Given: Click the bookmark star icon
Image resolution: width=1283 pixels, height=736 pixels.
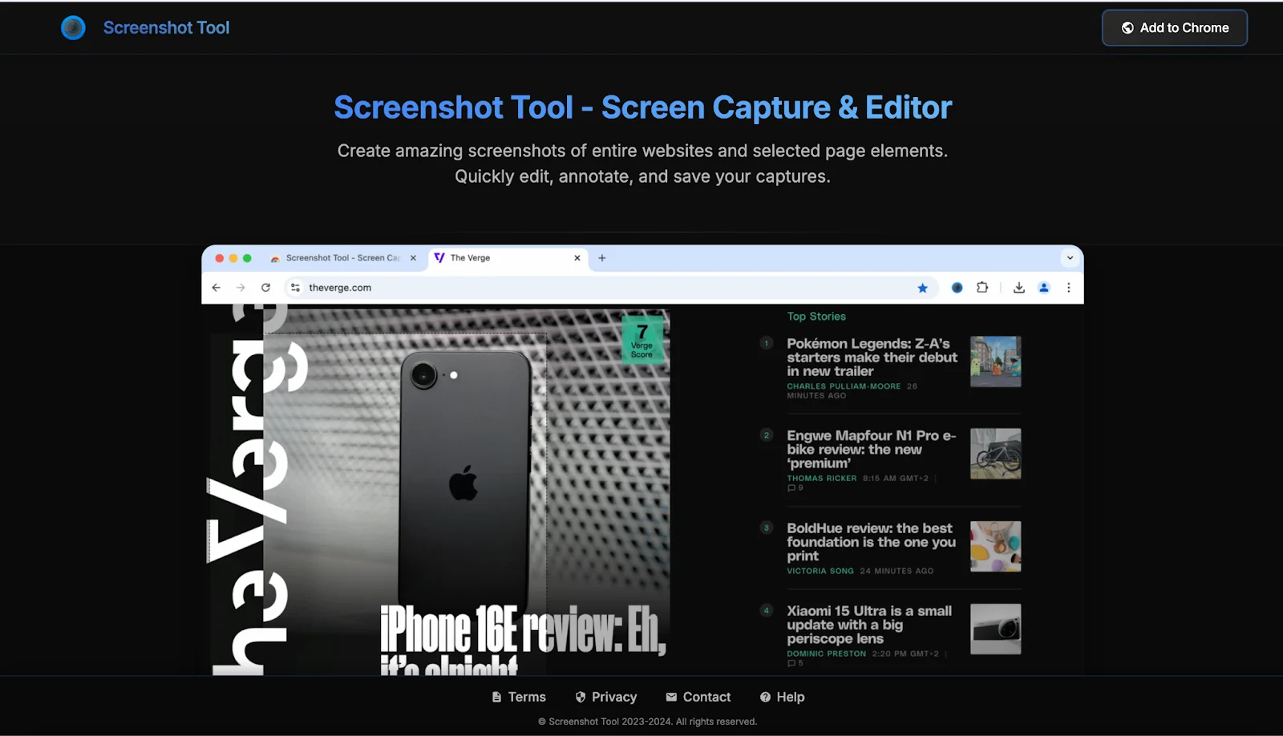Looking at the screenshot, I should pyautogui.click(x=922, y=288).
